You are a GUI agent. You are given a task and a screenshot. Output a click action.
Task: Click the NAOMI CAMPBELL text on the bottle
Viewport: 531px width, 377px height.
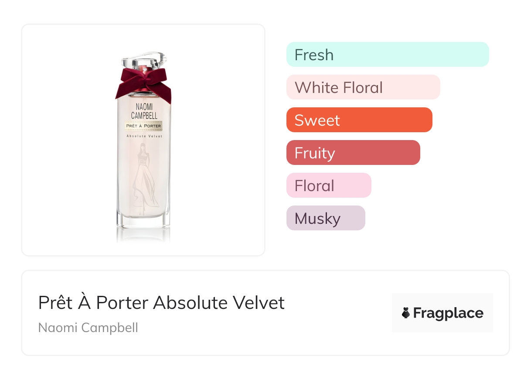144,111
